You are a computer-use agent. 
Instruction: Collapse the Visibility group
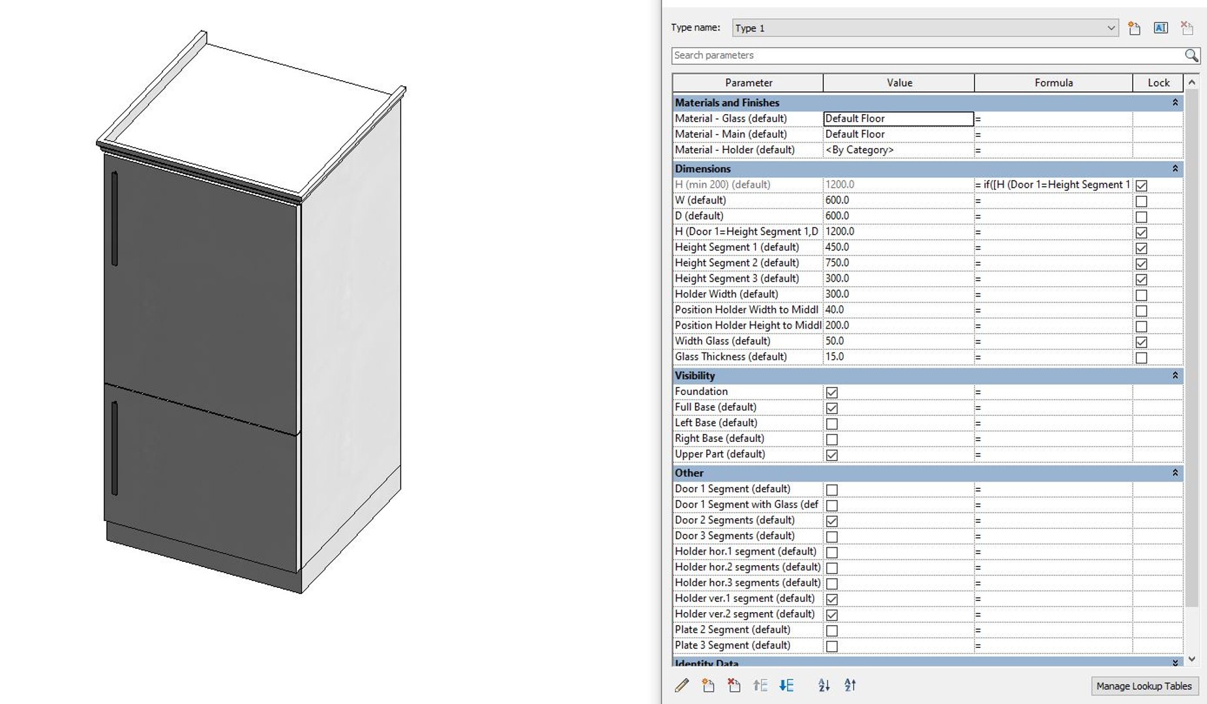point(1175,375)
